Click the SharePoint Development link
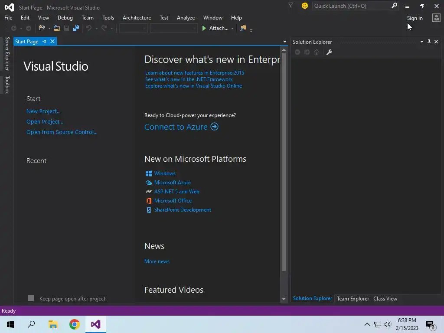This screenshot has height=333, width=444. coord(183,210)
